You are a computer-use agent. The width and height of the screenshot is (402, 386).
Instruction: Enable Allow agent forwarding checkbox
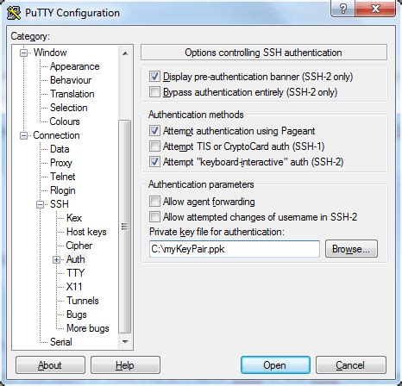point(154,202)
